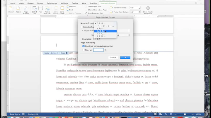Open the Add-Ins tab
The image size is (211, 118).
(93, 3)
